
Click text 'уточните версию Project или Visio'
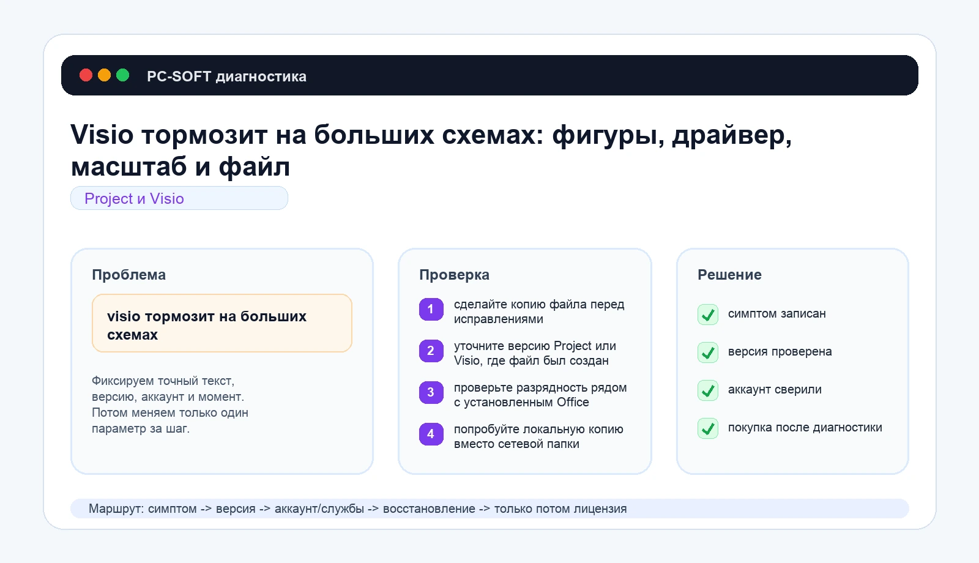point(535,353)
